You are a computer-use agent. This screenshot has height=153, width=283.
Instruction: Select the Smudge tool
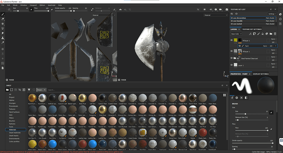(3, 33)
